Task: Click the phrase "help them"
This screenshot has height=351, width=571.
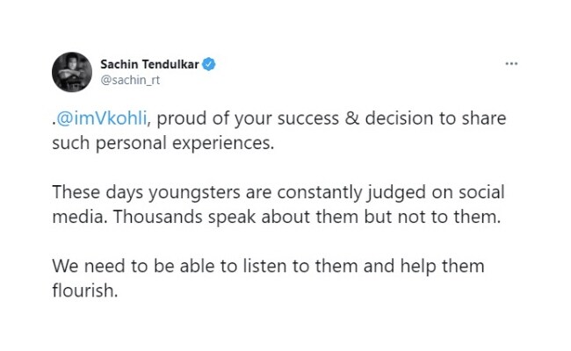Action: click(442, 267)
